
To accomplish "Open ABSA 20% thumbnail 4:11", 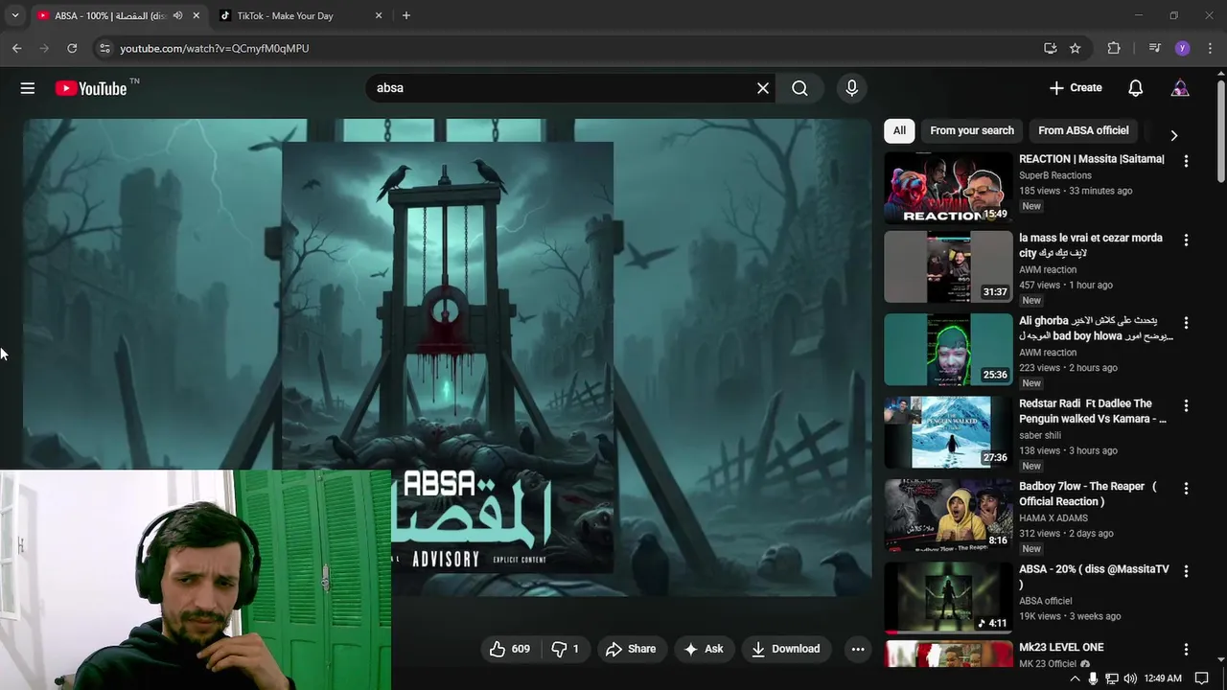I will click(x=948, y=598).
